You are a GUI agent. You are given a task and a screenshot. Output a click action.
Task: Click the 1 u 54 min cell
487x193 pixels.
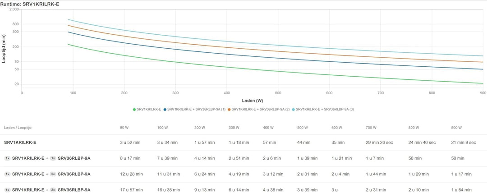click(x=461, y=190)
